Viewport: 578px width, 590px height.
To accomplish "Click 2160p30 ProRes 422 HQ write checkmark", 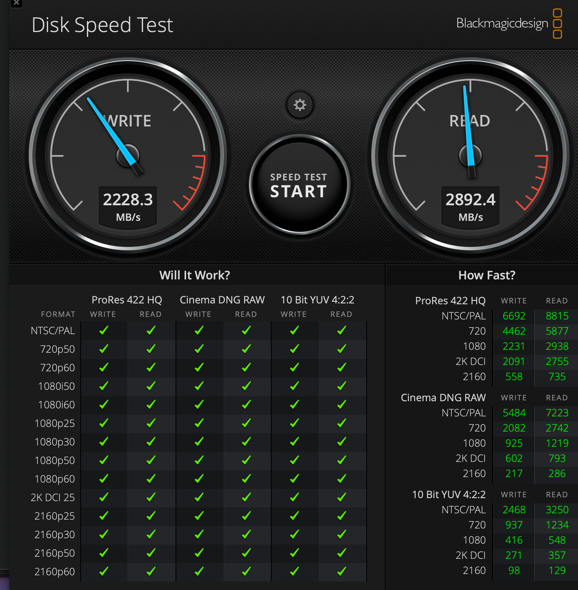I will [x=104, y=534].
